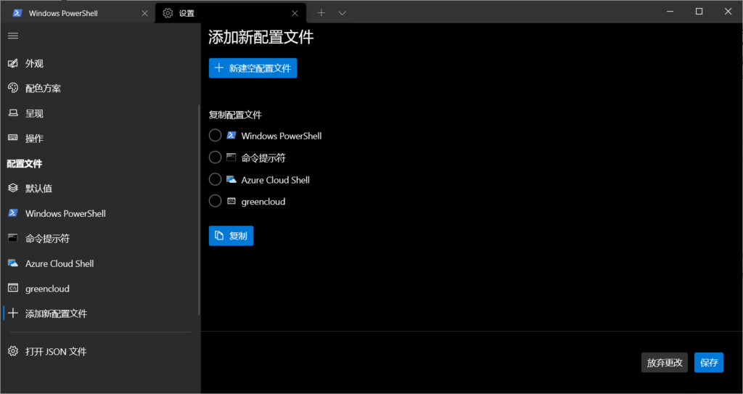Select greencloud profile in the sidebar
Image resolution: width=743 pixels, height=394 pixels.
tap(100, 288)
